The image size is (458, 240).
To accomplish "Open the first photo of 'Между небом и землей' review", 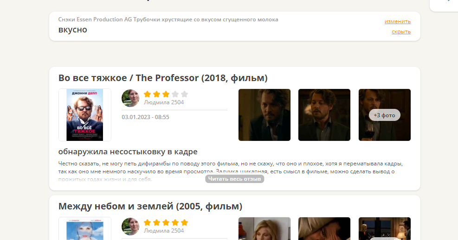I will tap(264, 228).
